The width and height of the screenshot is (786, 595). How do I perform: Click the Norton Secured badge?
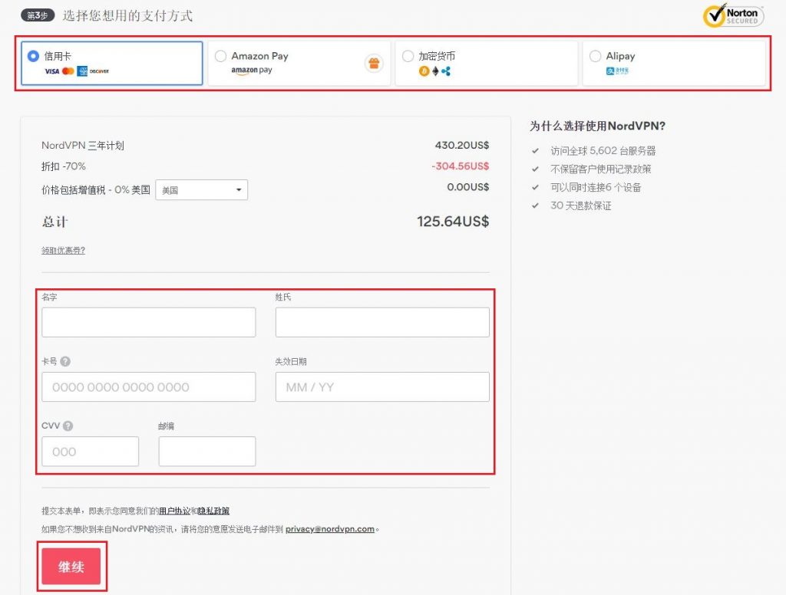coord(733,15)
